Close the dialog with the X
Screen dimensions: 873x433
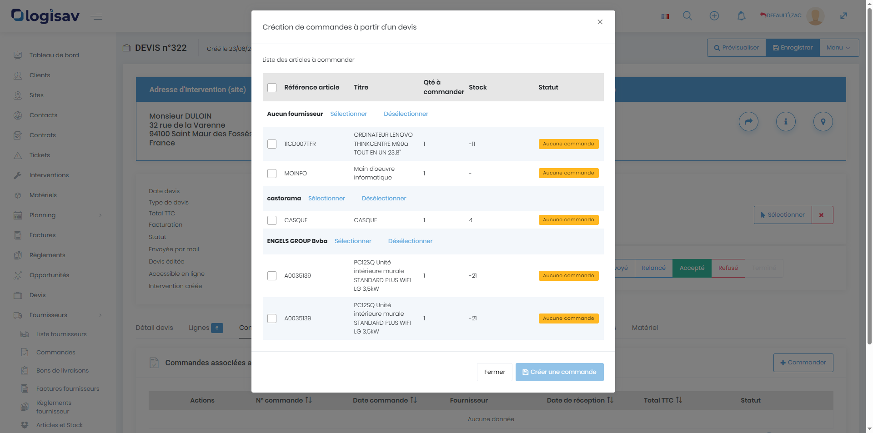coord(600,22)
